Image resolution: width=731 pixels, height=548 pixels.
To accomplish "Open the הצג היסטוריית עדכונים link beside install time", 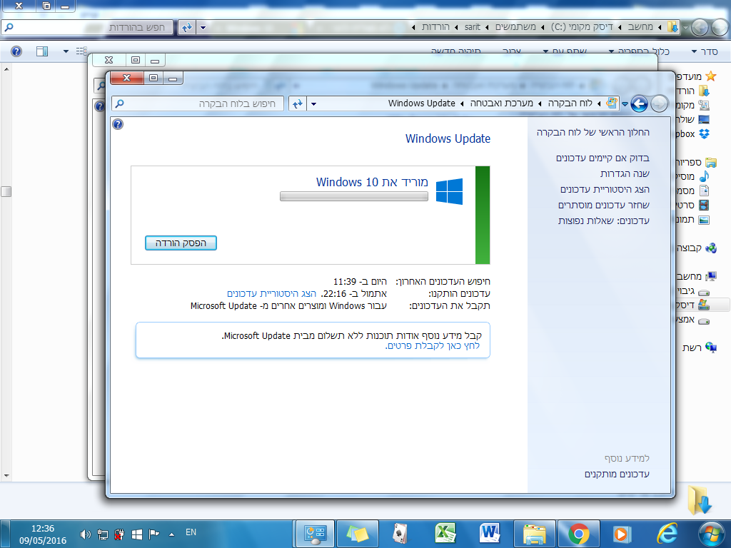I will (271, 293).
